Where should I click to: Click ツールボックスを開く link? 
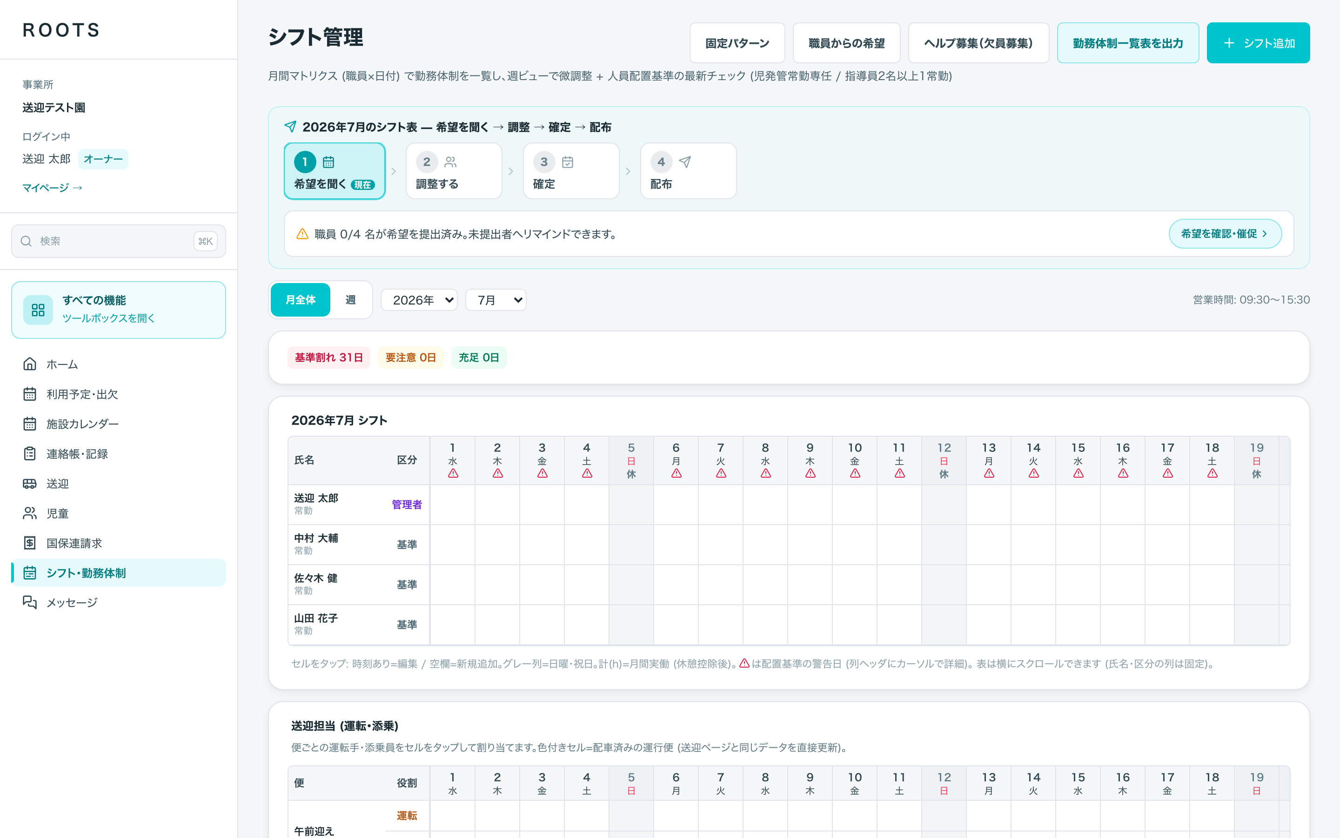tap(108, 318)
